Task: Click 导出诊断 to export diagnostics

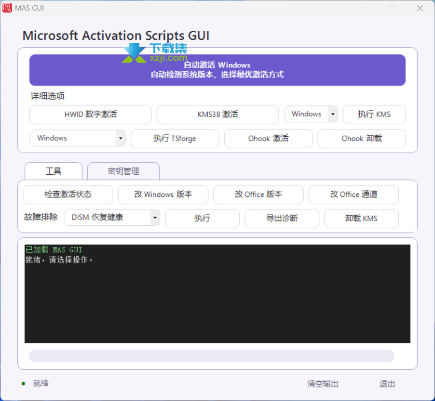Action: click(282, 219)
